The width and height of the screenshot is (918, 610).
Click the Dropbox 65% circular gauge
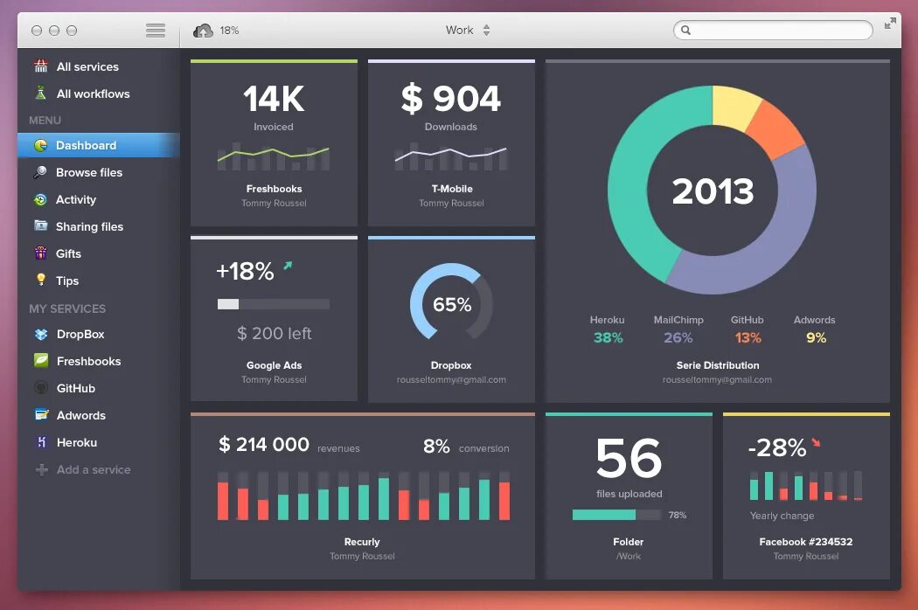coord(451,303)
